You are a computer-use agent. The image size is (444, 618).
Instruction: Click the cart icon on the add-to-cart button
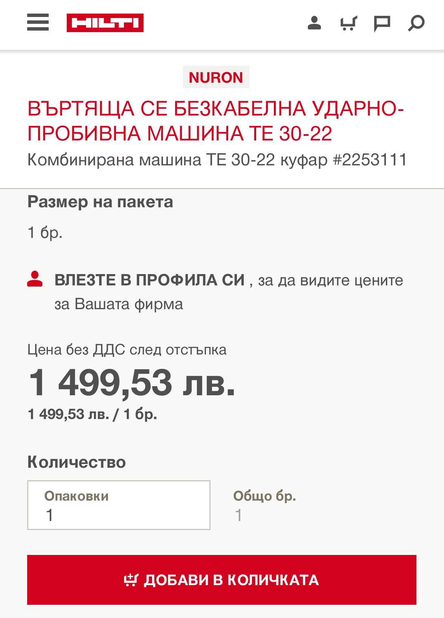pyautogui.click(x=131, y=580)
